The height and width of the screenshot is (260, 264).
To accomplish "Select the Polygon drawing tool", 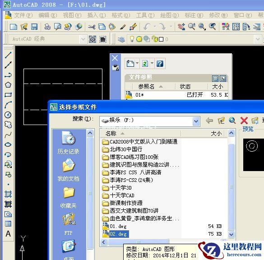I will [x=8, y=85].
